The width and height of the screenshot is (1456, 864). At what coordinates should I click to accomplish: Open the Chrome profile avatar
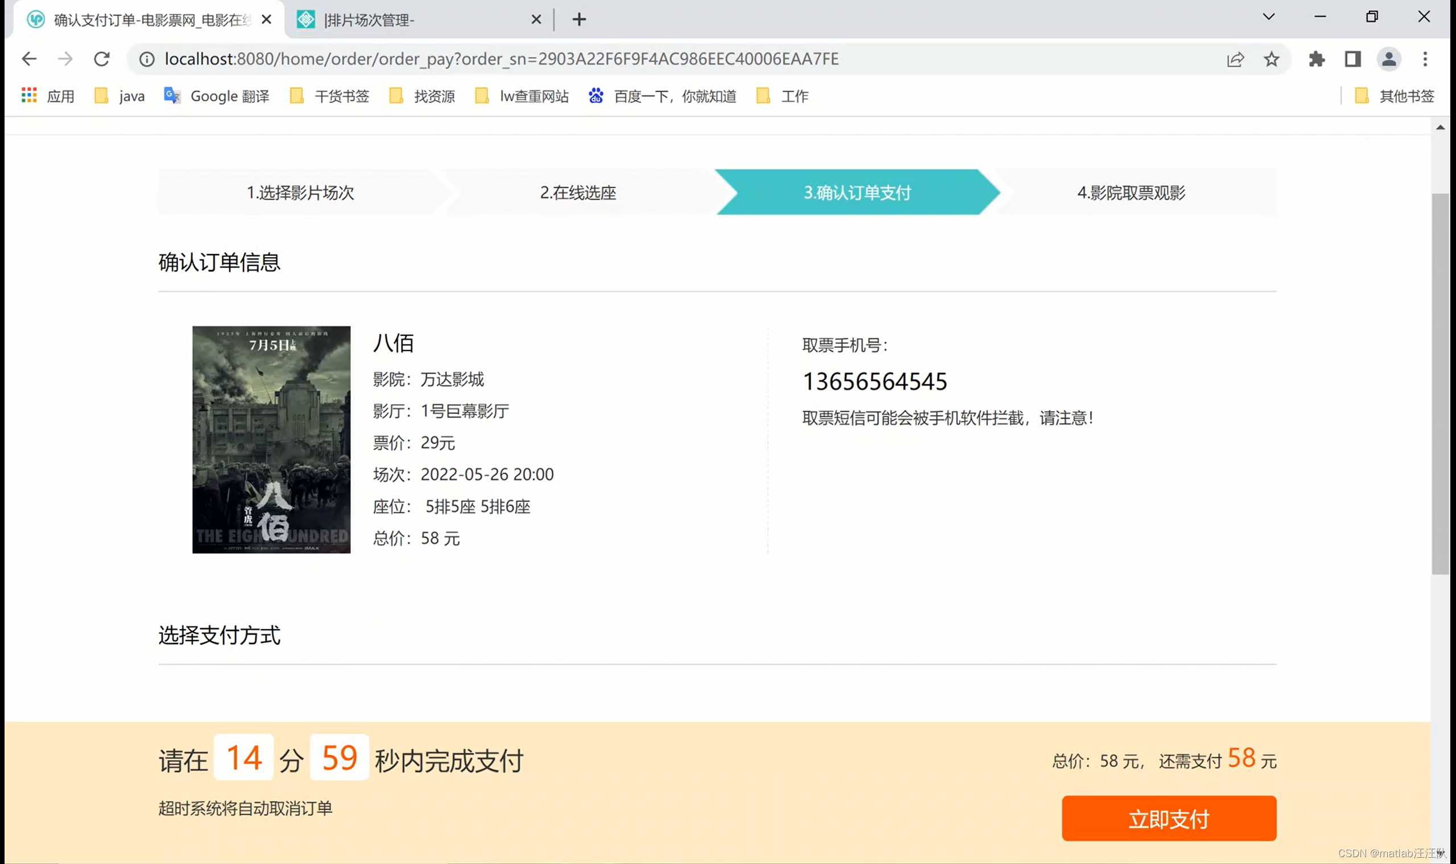1388,59
